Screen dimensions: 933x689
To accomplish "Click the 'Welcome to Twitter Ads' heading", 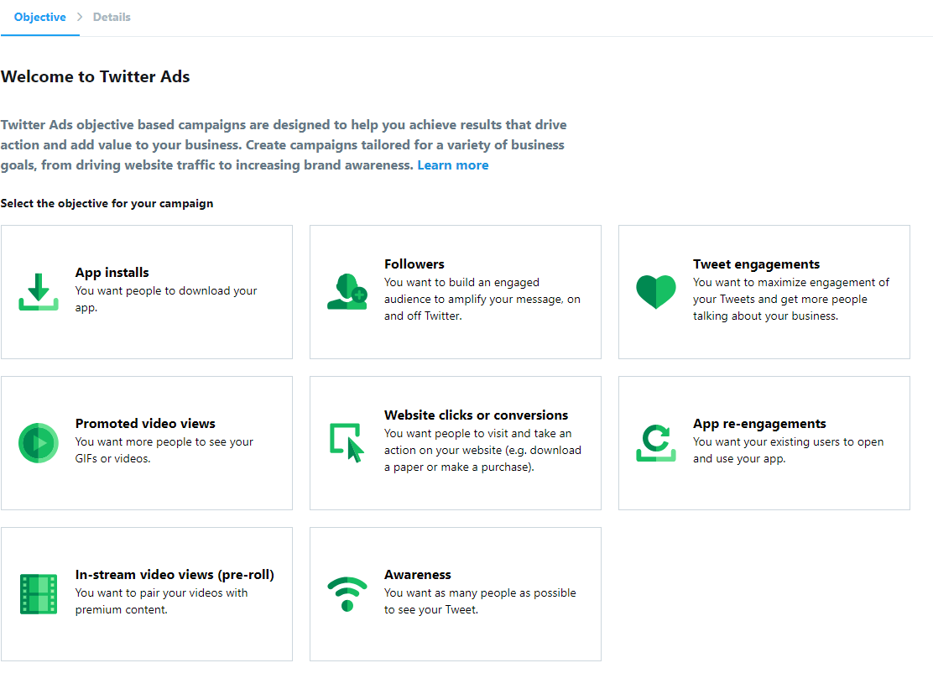I will click(x=95, y=76).
